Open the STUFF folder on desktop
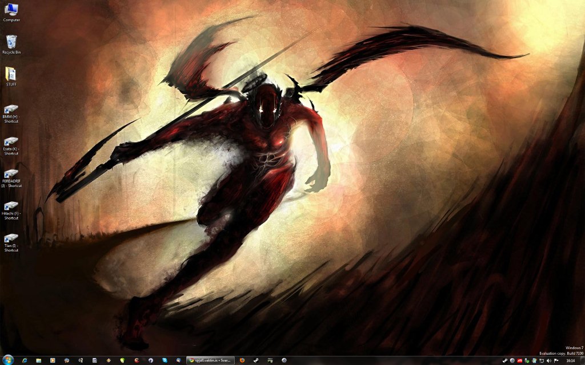The image size is (585, 365). click(11, 75)
